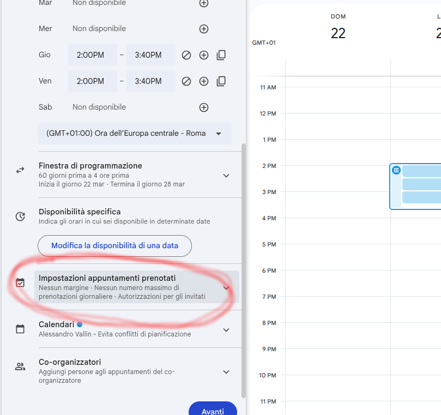Add availability time slot for Sab
Screen dimensions: 441x415
(204, 107)
